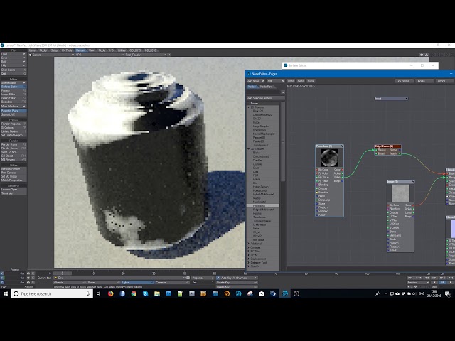Select Procedural in the 3D Textures list

pos(263,205)
